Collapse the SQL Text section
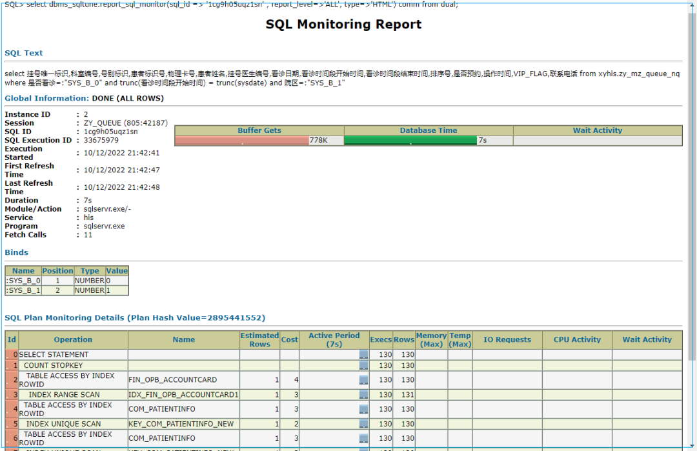The image size is (697, 451). click(x=23, y=53)
